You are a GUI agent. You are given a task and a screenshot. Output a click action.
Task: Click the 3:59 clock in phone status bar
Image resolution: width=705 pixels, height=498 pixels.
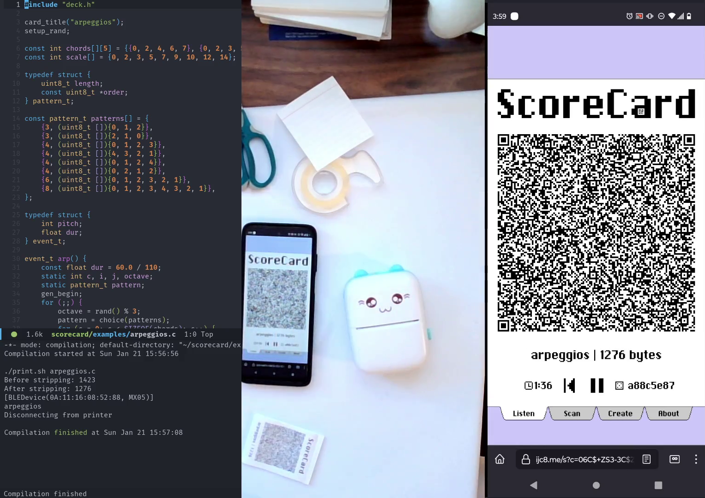tap(499, 16)
